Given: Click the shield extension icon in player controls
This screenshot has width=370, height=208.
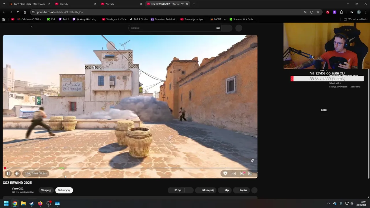Looking at the screenshot, I should pos(225,174).
